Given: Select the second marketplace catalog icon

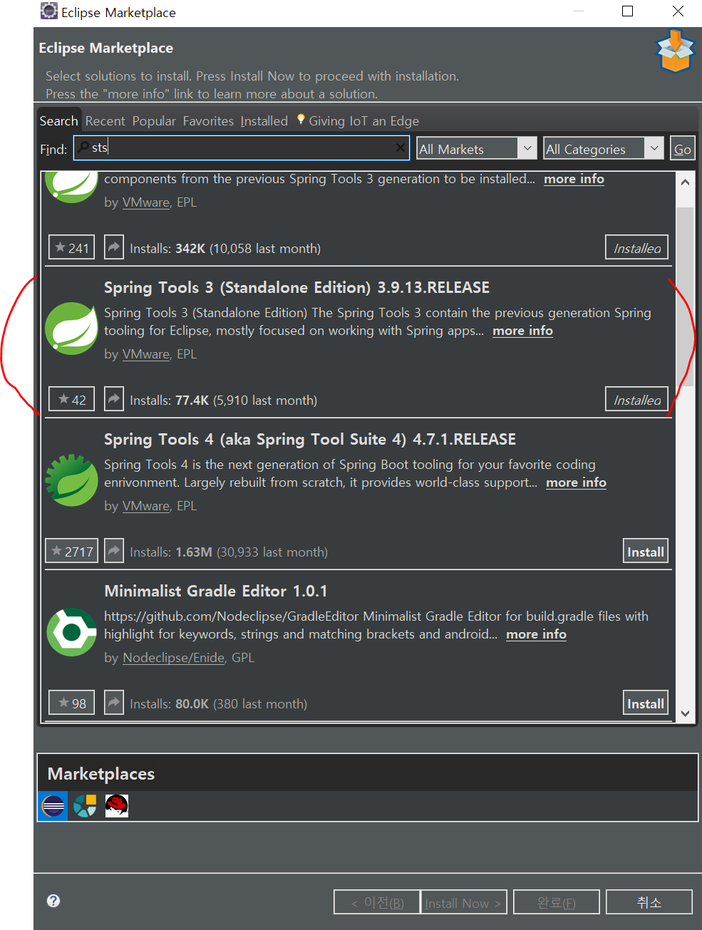Looking at the screenshot, I should (x=85, y=806).
